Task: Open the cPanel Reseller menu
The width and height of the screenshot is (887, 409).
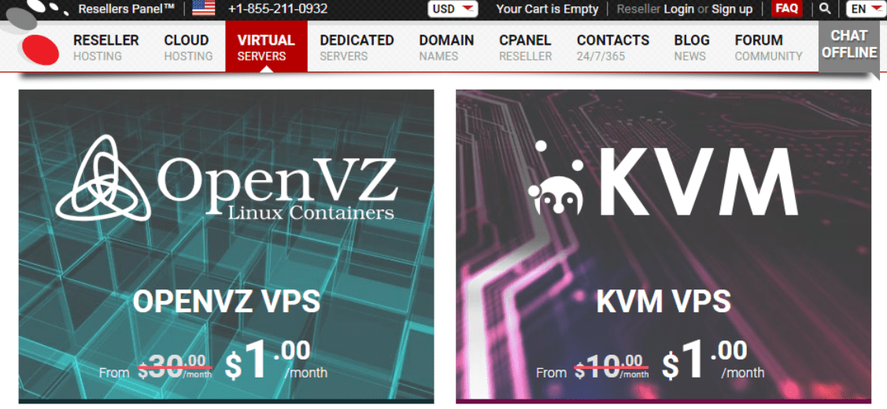Action: pos(525,47)
